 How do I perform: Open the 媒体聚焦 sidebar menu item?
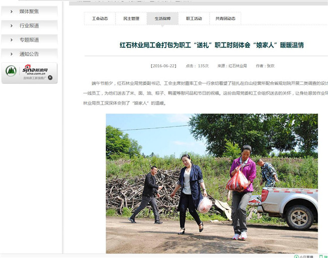click(x=29, y=11)
